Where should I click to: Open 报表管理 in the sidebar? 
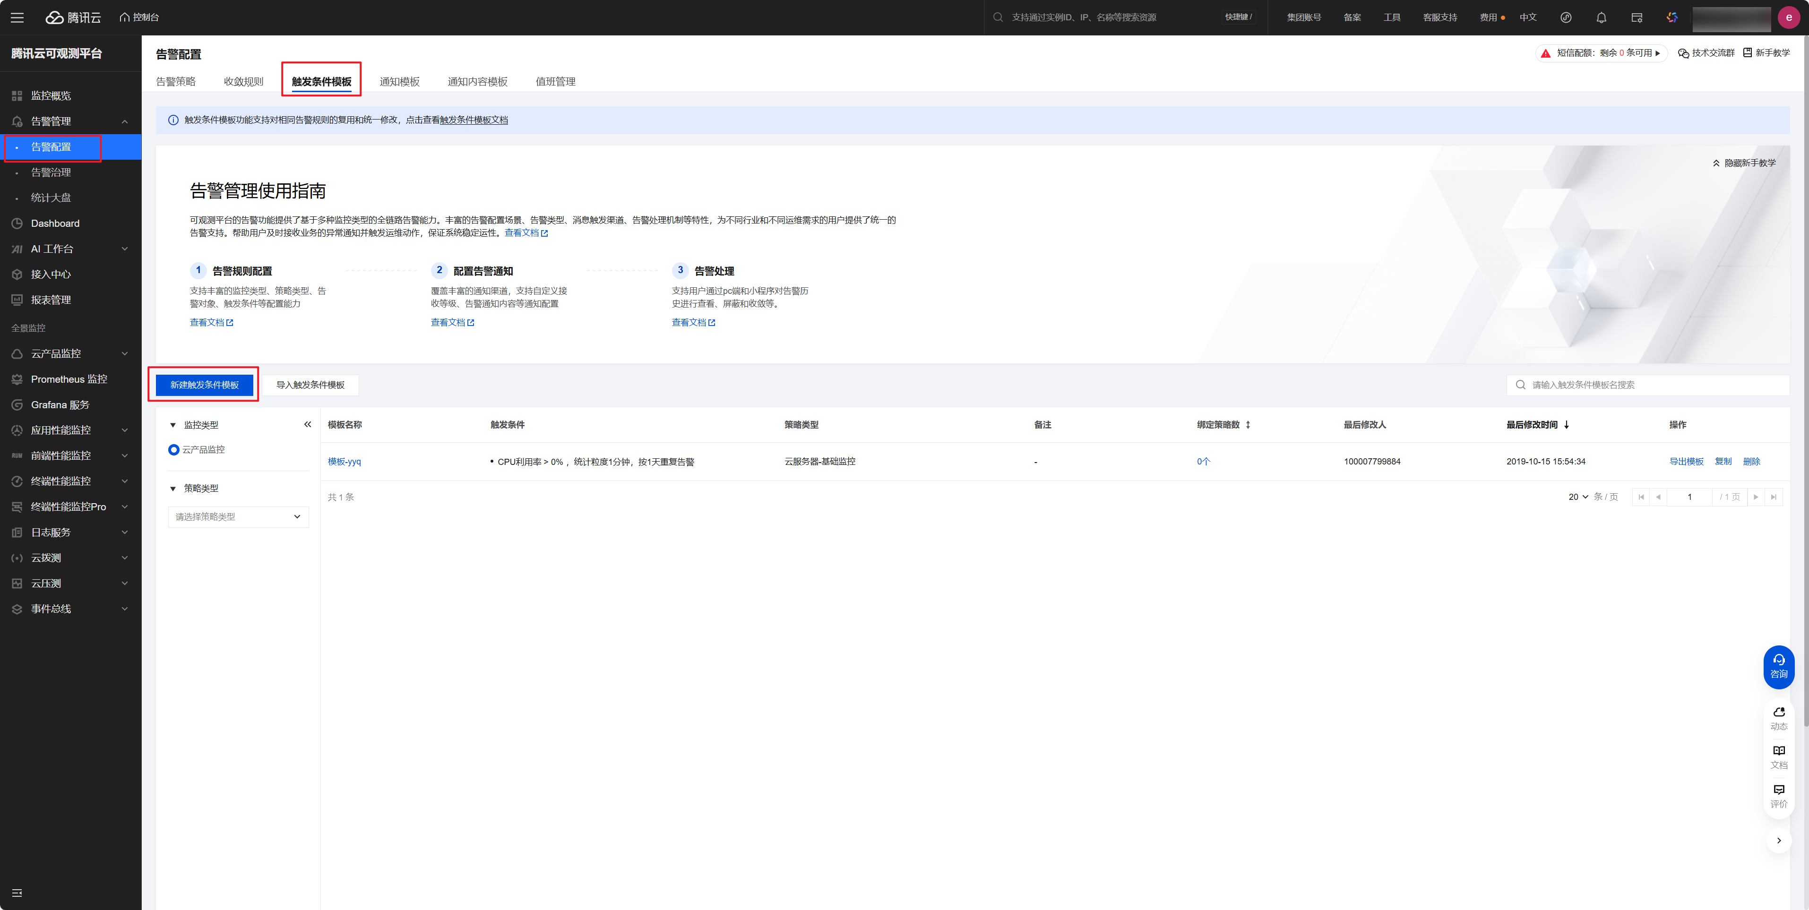[70, 300]
